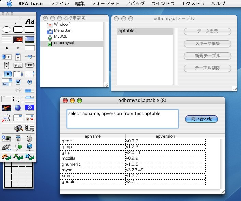Select the Timer stopwatch control icon
This screenshot has height=201, width=241.
[30, 138]
